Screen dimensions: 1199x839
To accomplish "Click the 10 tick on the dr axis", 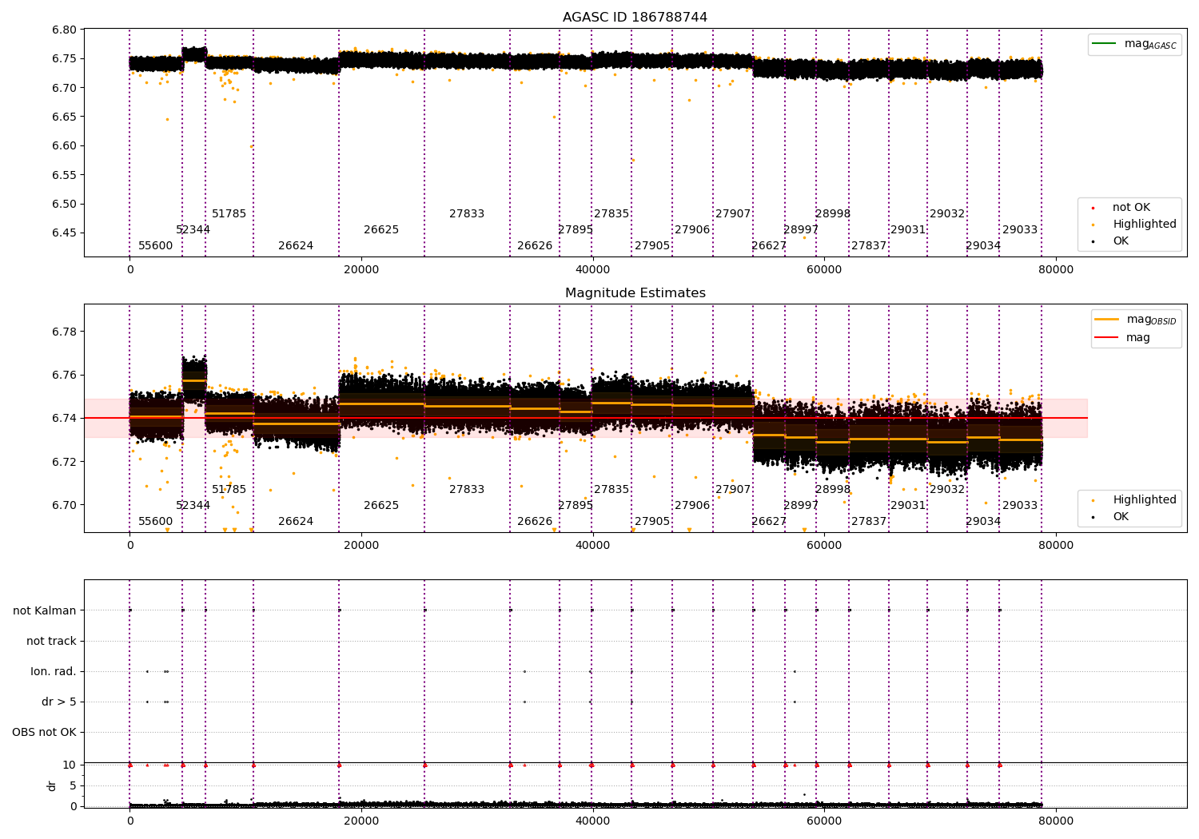I will (x=70, y=765).
